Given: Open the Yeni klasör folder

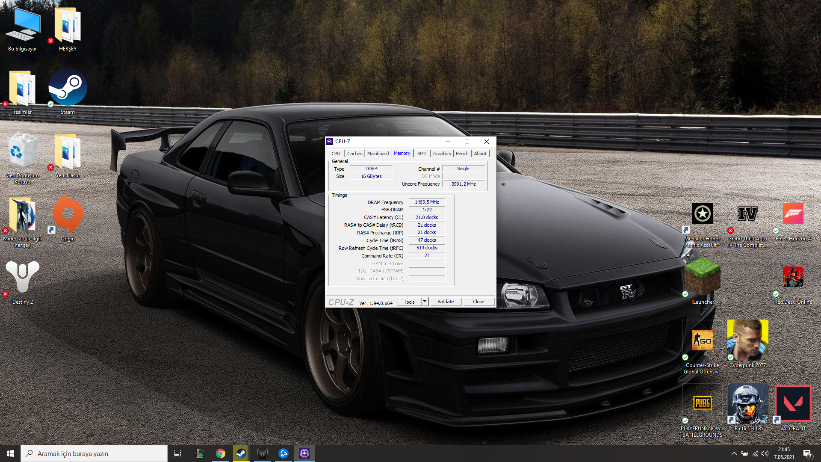Looking at the screenshot, I should coord(68,156).
